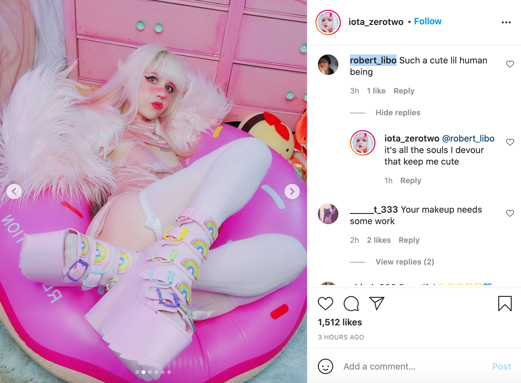This screenshot has width=521, height=383.
Task: Like iota_zerotwo's reply with its heart
Action: pos(510,142)
